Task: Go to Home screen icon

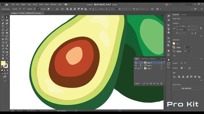Action: click(x=7, y=5)
